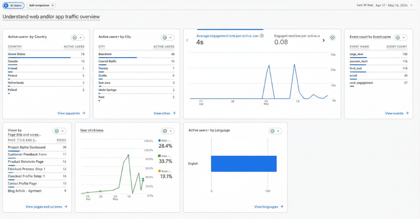Select the country row showing 75 active users
The image size is (420, 219).
coord(46,54)
